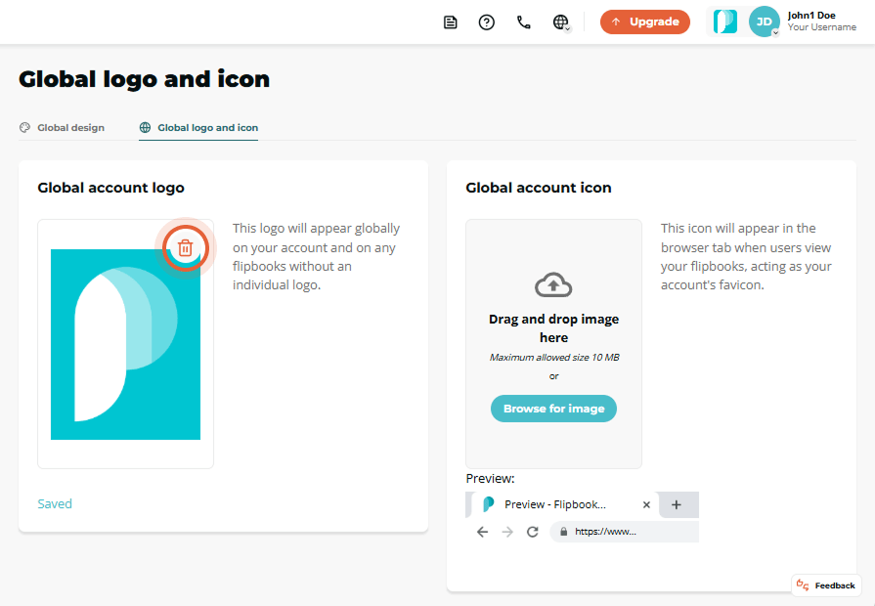The image size is (875, 606).
Task: Select the Global logo and icon tab
Action: point(198,128)
